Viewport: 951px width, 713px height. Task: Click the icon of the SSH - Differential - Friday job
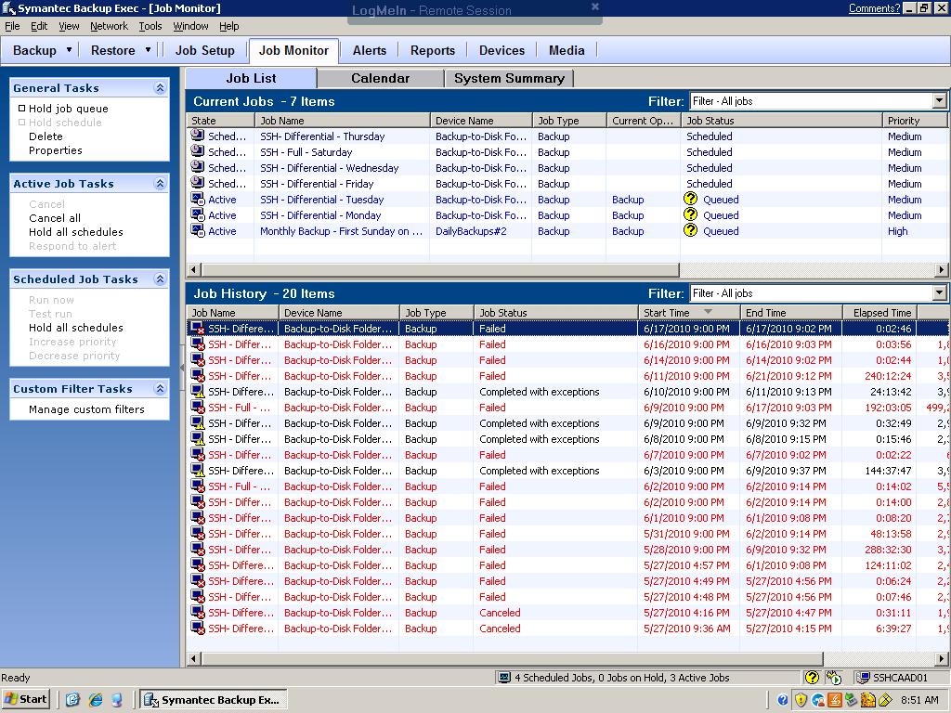197,183
